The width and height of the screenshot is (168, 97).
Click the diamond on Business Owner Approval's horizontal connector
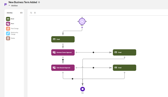point(93,53)
